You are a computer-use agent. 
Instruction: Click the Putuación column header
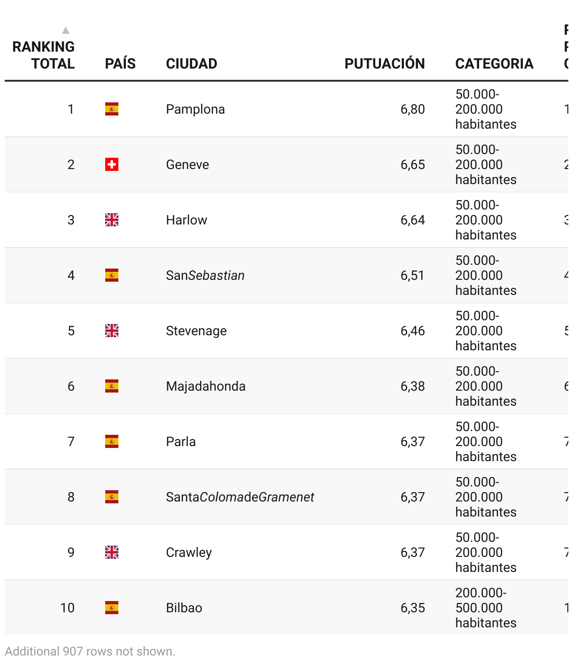(384, 63)
